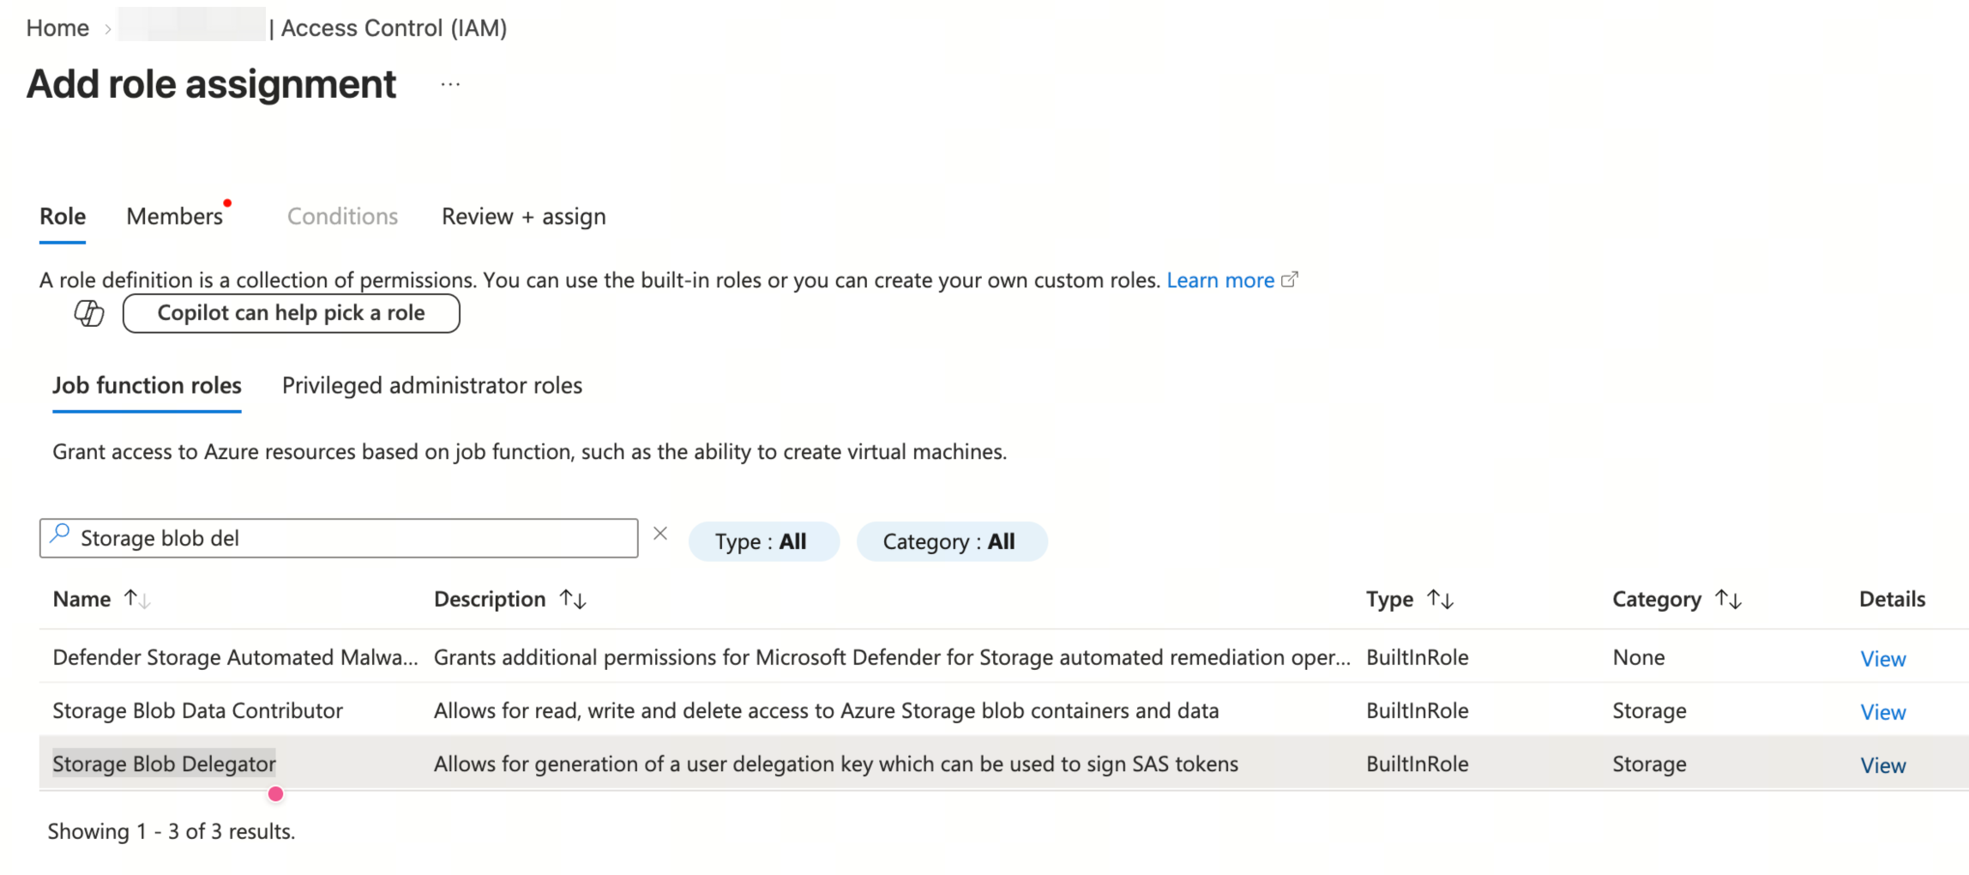Click the Details column header
This screenshot has height=875, width=1969.
tap(1892, 599)
